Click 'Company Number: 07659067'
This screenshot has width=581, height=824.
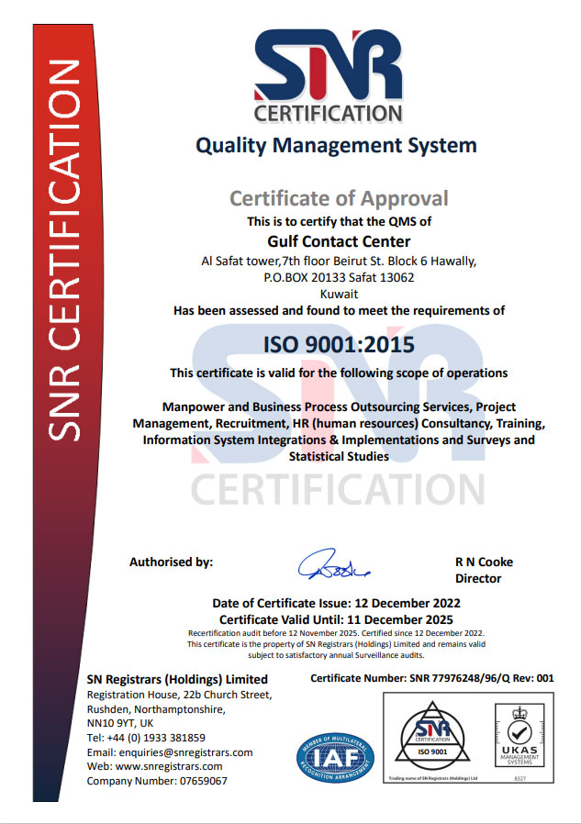point(157,781)
